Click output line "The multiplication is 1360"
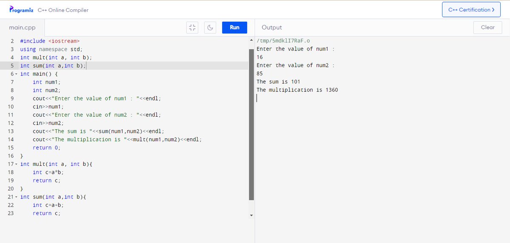Screen dimensions: 510x243 (x=297, y=90)
